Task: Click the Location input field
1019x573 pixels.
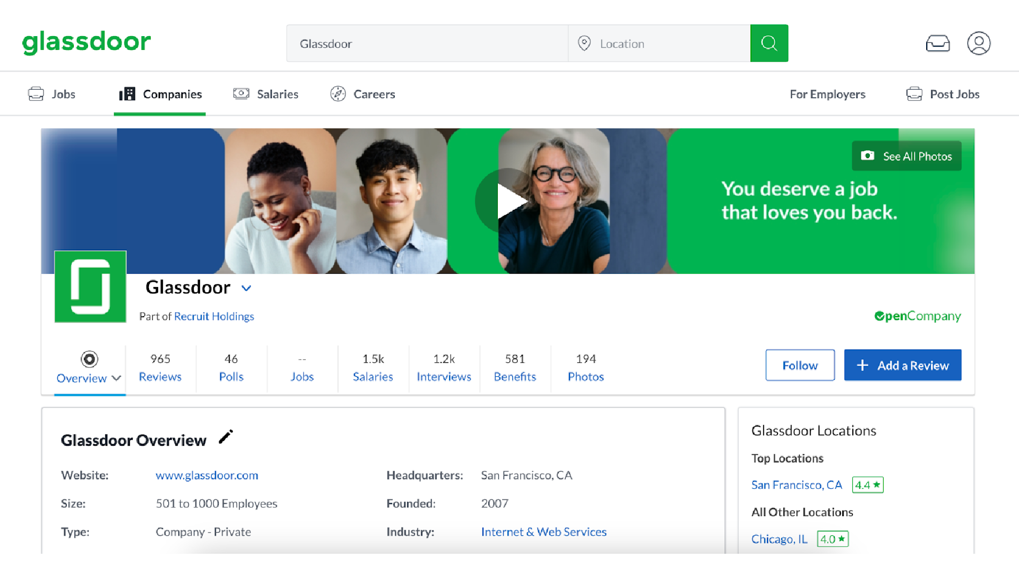Action: pyautogui.click(x=659, y=43)
